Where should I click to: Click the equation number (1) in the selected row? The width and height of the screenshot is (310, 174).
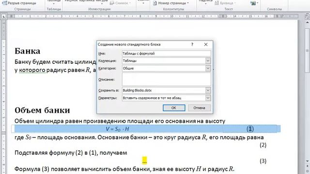point(250,129)
